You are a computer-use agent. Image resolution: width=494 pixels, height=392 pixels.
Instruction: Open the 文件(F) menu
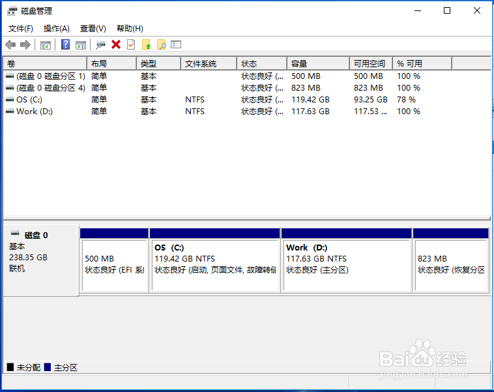click(20, 29)
